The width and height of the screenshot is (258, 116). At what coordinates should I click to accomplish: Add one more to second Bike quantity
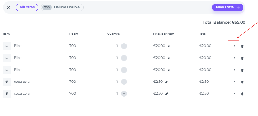tap(124, 58)
